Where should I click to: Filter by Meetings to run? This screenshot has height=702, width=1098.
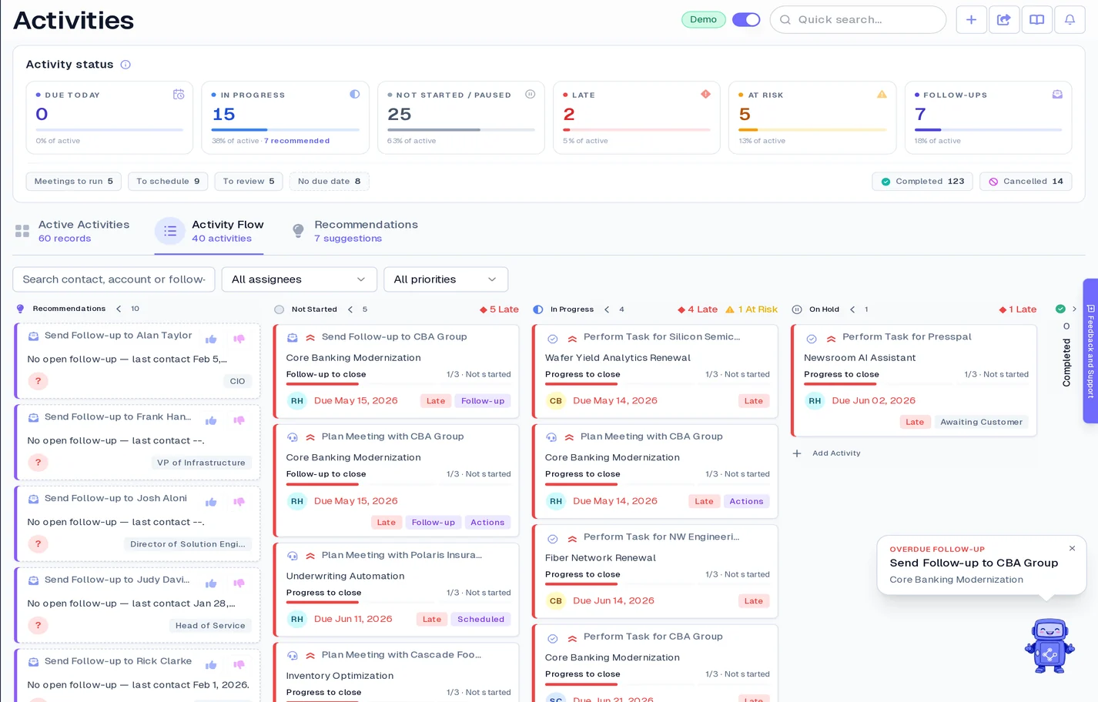pos(73,182)
